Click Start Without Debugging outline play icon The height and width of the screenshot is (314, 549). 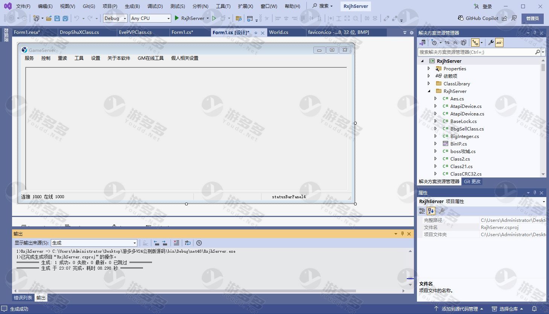click(x=214, y=18)
